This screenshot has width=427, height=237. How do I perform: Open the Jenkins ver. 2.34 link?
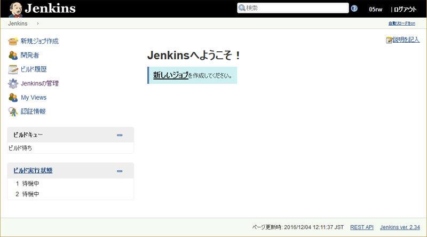click(400, 227)
